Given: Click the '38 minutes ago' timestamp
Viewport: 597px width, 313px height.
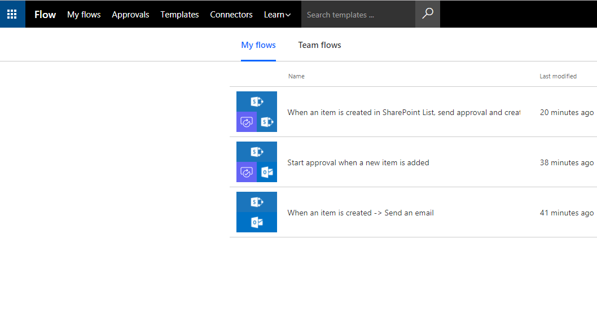Looking at the screenshot, I should (567, 162).
